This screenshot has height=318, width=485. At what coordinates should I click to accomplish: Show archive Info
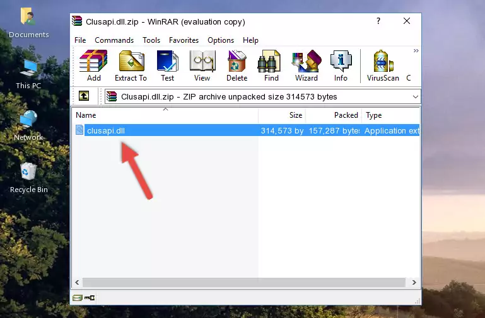coord(341,65)
